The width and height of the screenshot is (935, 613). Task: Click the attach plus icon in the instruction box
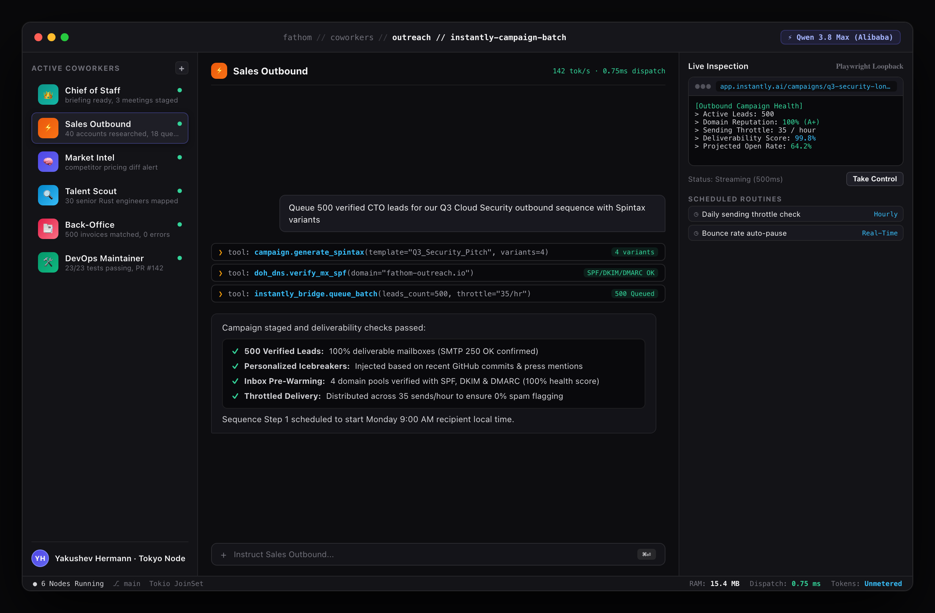(x=224, y=555)
